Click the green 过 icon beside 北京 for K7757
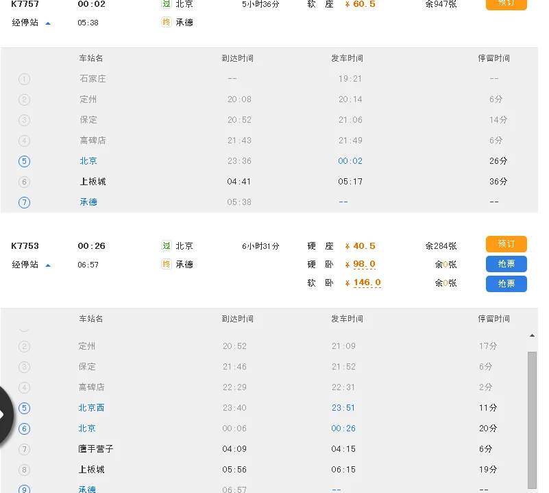The height and width of the screenshot is (493, 549). pyautogui.click(x=166, y=5)
